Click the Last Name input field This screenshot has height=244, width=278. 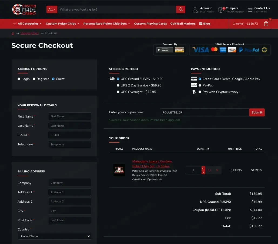point(69,126)
